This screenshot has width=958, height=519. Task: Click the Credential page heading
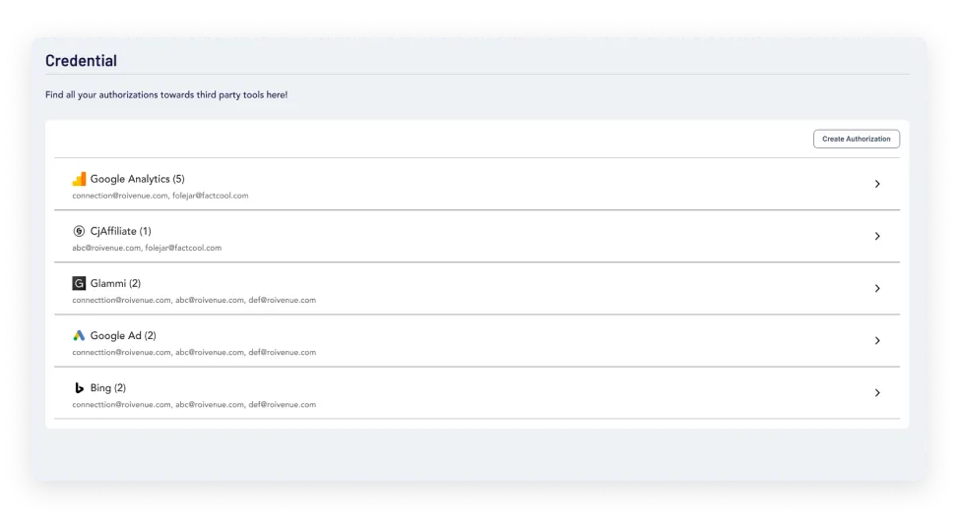82,60
